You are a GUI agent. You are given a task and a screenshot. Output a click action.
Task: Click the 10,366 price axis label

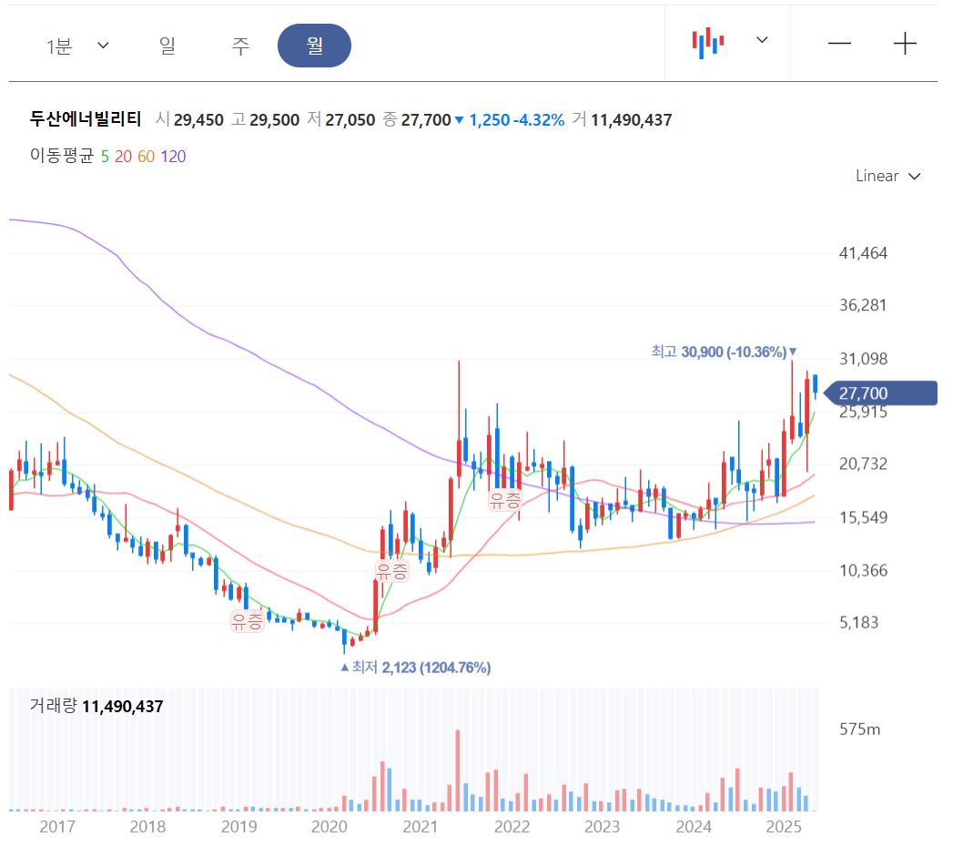coord(863,570)
